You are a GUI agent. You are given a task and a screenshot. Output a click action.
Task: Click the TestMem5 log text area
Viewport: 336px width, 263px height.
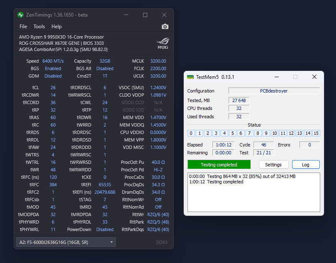click(x=254, y=192)
